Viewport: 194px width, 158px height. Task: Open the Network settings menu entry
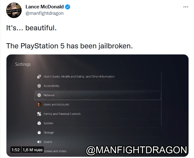[97, 95]
